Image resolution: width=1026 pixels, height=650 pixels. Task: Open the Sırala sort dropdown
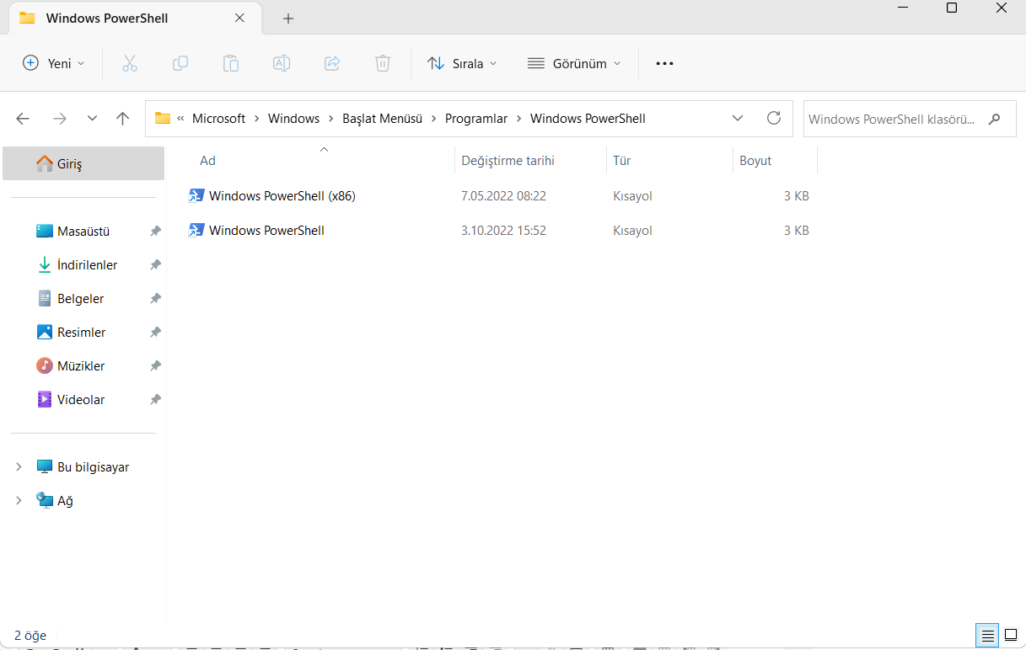[x=462, y=63]
